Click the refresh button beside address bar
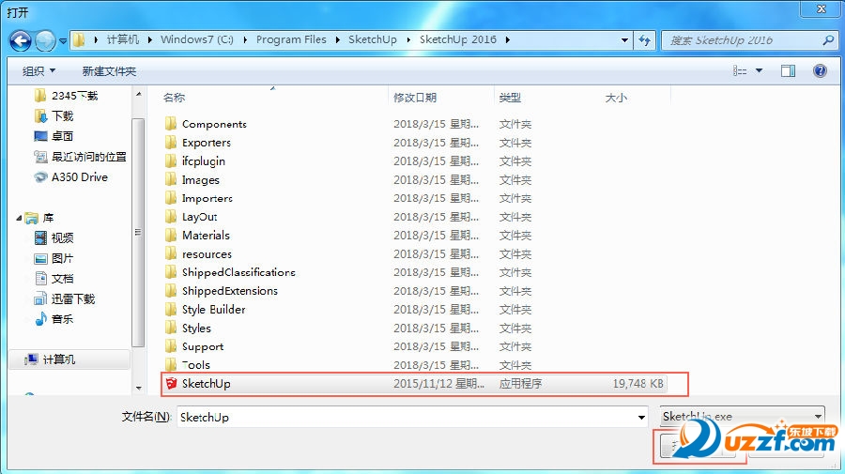Image resolution: width=845 pixels, height=474 pixels. click(x=645, y=40)
